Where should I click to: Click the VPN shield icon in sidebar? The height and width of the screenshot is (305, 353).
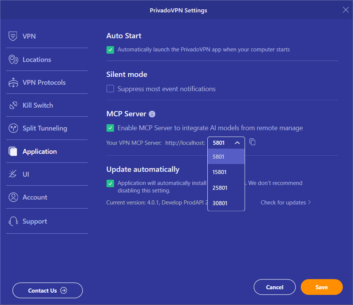click(x=13, y=36)
